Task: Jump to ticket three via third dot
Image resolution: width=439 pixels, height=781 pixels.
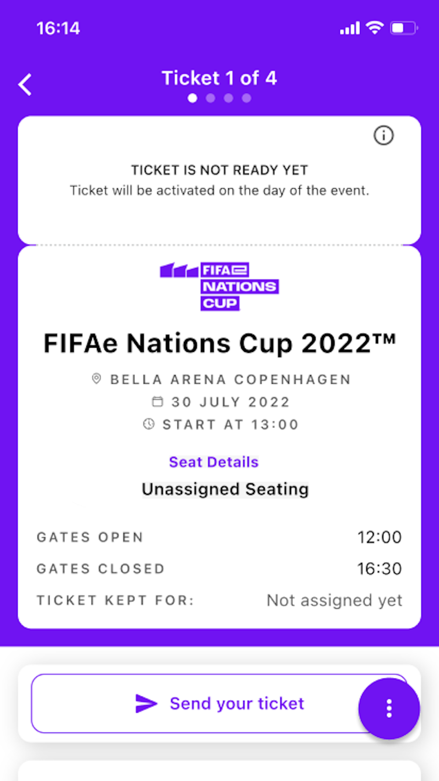Action: (x=229, y=98)
